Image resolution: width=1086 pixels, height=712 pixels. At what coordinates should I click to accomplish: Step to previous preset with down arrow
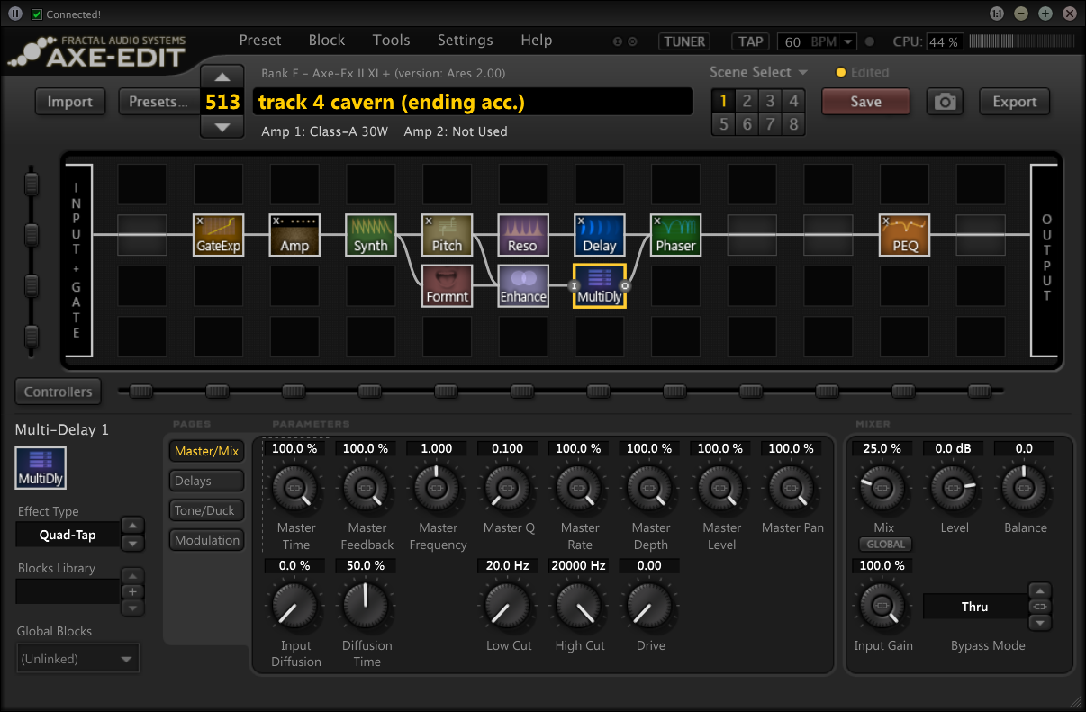pyautogui.click(x=222, y=127)
